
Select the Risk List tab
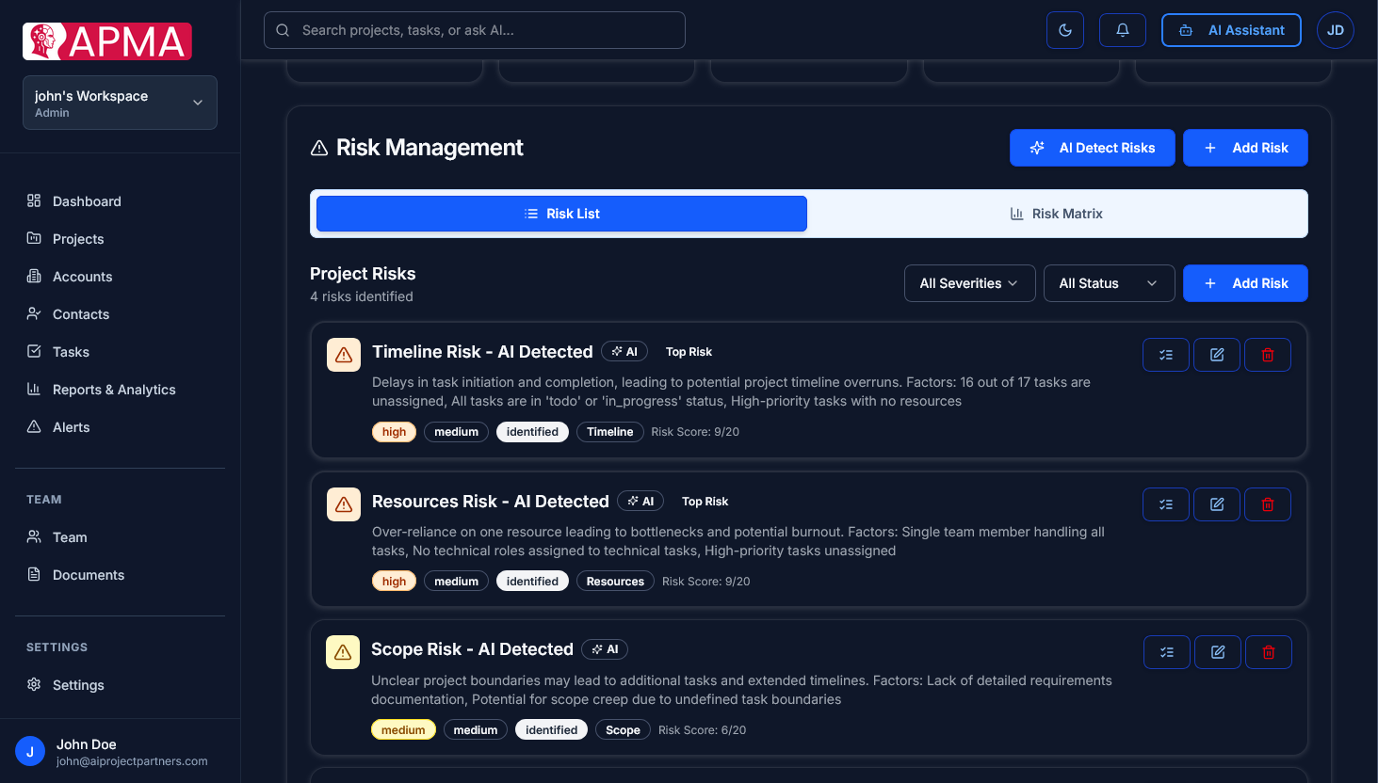[x=561, y=214]
